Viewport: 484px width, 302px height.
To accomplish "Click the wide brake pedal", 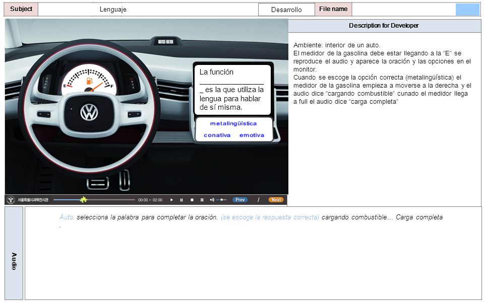I will pos(97,183).
